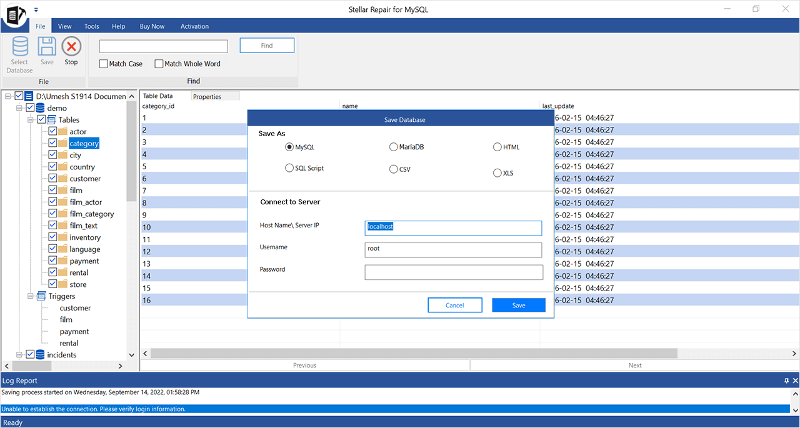Viewport: 800px width, 428px height.
Task: Click the film_actor table folder icon
Action: [62, 202]
